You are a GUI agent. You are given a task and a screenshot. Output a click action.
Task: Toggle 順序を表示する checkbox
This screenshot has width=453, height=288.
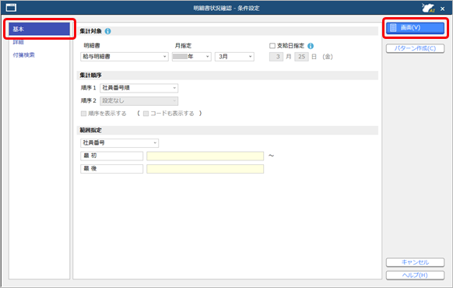coord(83,114)
